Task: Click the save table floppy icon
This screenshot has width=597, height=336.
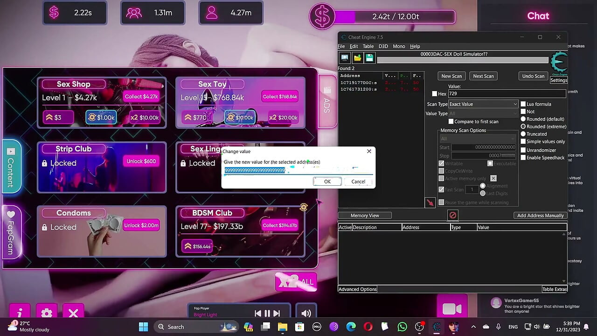Action: click(370, 58)
